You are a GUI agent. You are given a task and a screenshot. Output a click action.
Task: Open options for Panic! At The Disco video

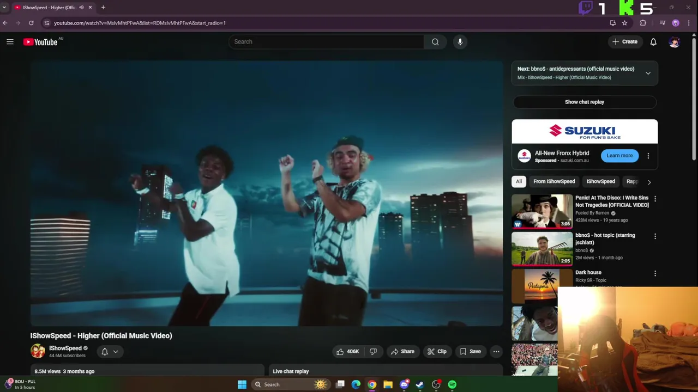coord(655,199)
